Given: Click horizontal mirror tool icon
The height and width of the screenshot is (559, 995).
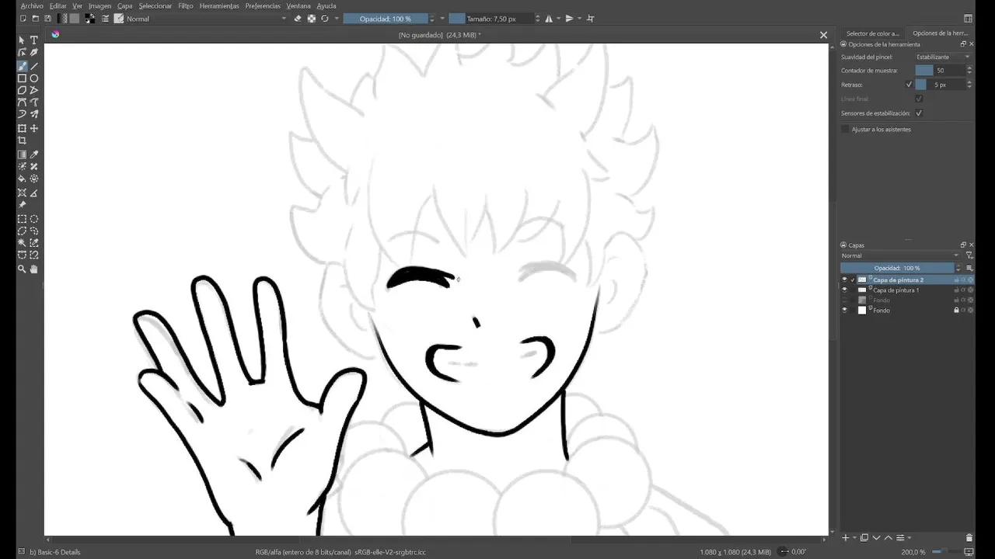Looking at the screenshot, I should [x=550, y=19].
